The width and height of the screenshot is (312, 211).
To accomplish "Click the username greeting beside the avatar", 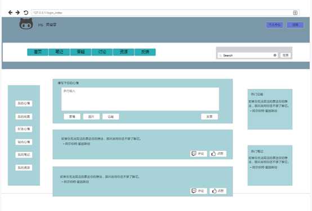I will click(x=47, y=25).
